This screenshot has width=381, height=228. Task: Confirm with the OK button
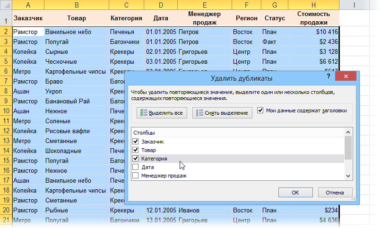click(295, 193)
